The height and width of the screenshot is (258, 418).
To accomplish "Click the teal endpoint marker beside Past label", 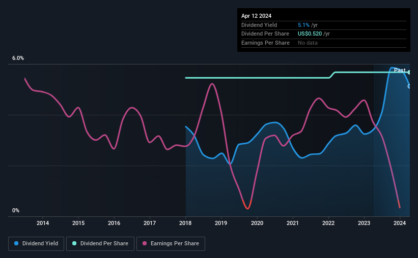I will tap(409, 72).
